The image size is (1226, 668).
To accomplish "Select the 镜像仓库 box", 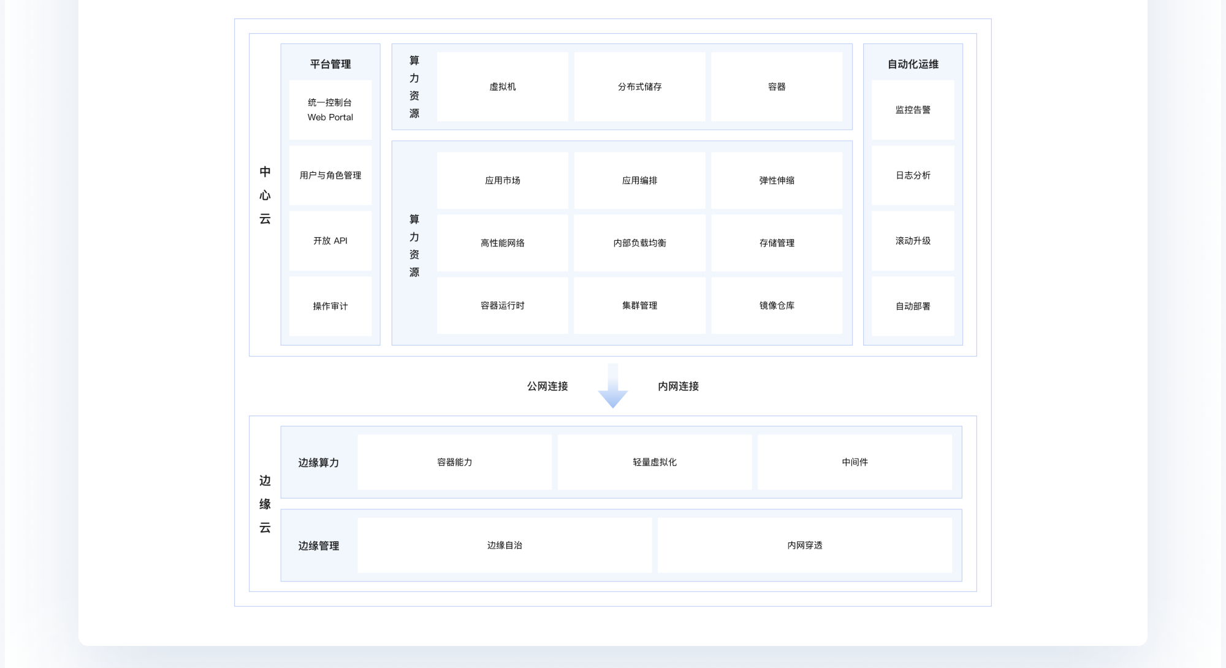I will tap(776, 305).
